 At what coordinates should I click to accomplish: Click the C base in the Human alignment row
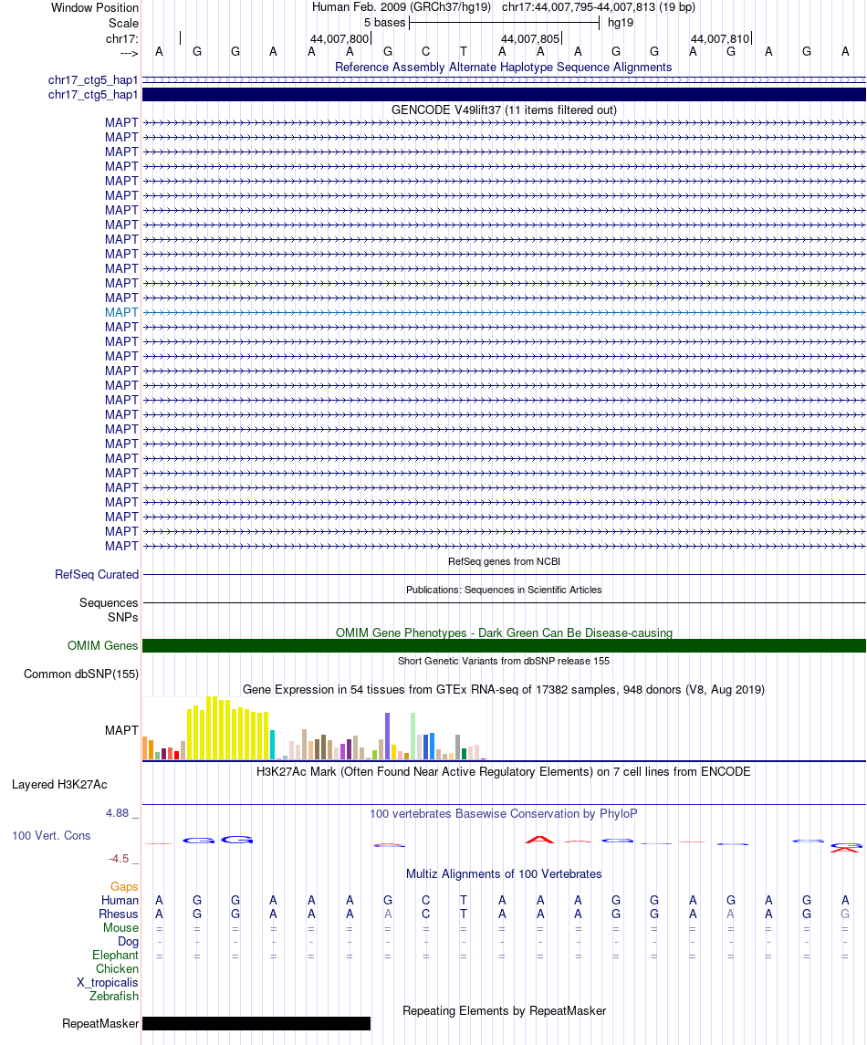click(x=426, y=901)
